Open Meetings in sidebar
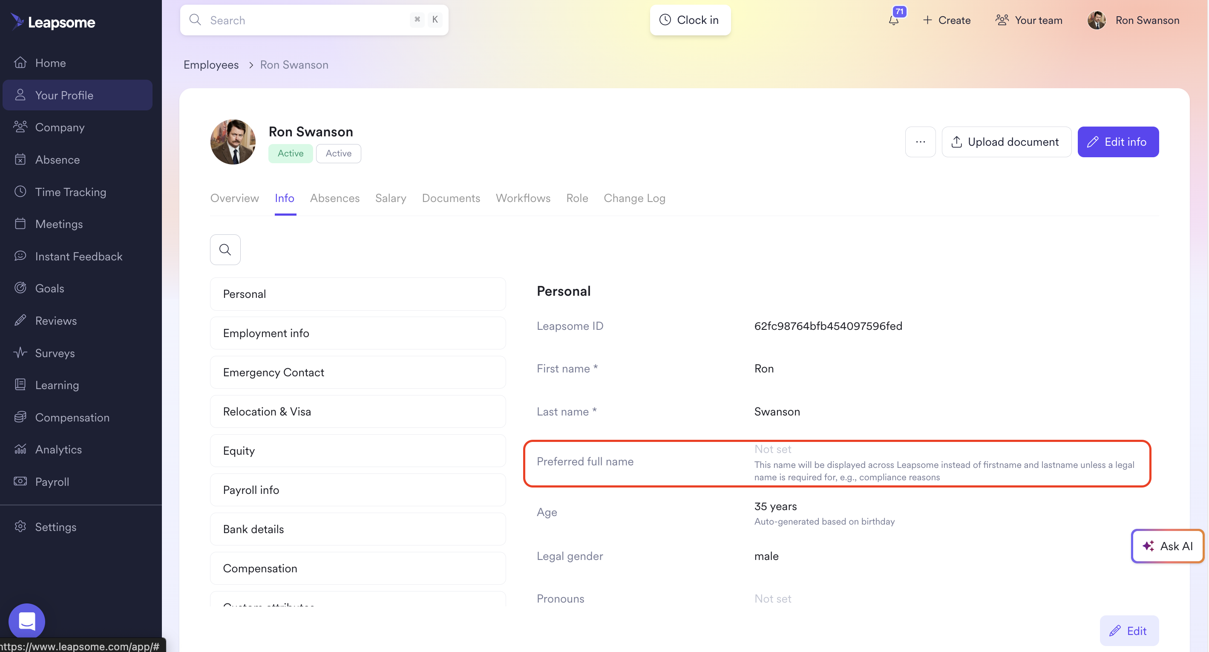 click(x=78, y=224)
